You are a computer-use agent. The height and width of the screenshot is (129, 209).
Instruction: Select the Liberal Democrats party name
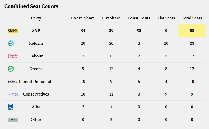36,82
